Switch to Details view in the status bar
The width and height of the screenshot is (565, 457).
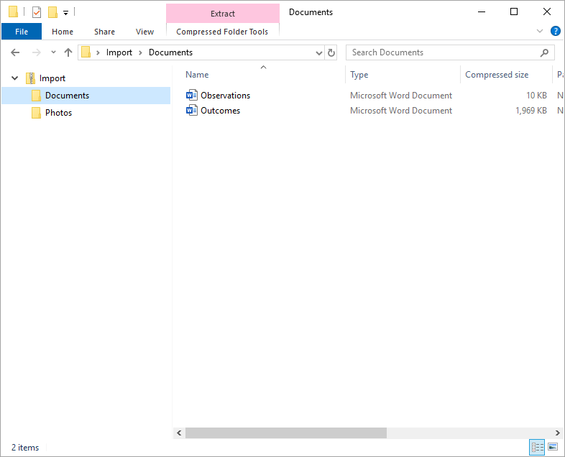click(x=537, y=447)
